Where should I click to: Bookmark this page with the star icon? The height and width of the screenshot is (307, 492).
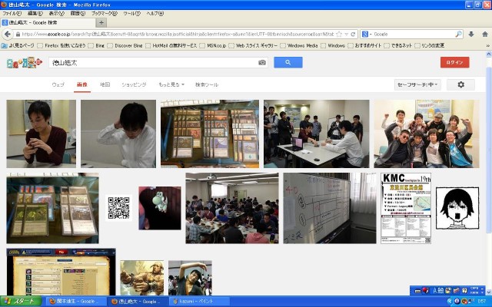pos(339,34)
